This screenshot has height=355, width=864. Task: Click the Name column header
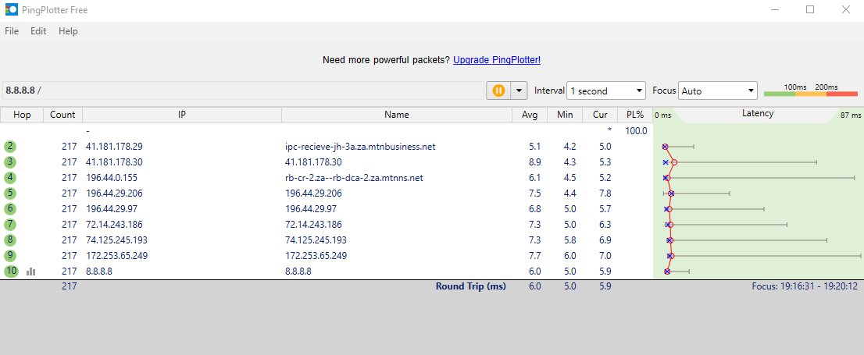tap(397, 115)
